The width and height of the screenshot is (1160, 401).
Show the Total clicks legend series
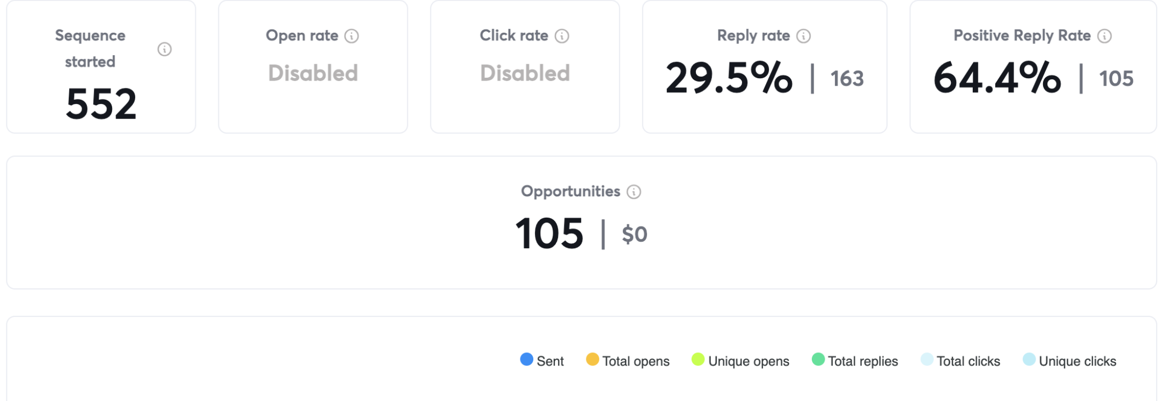point(960,361)
